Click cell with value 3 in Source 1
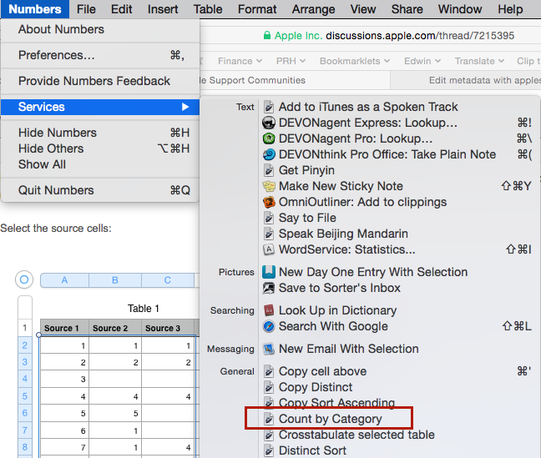 [64, 379]
